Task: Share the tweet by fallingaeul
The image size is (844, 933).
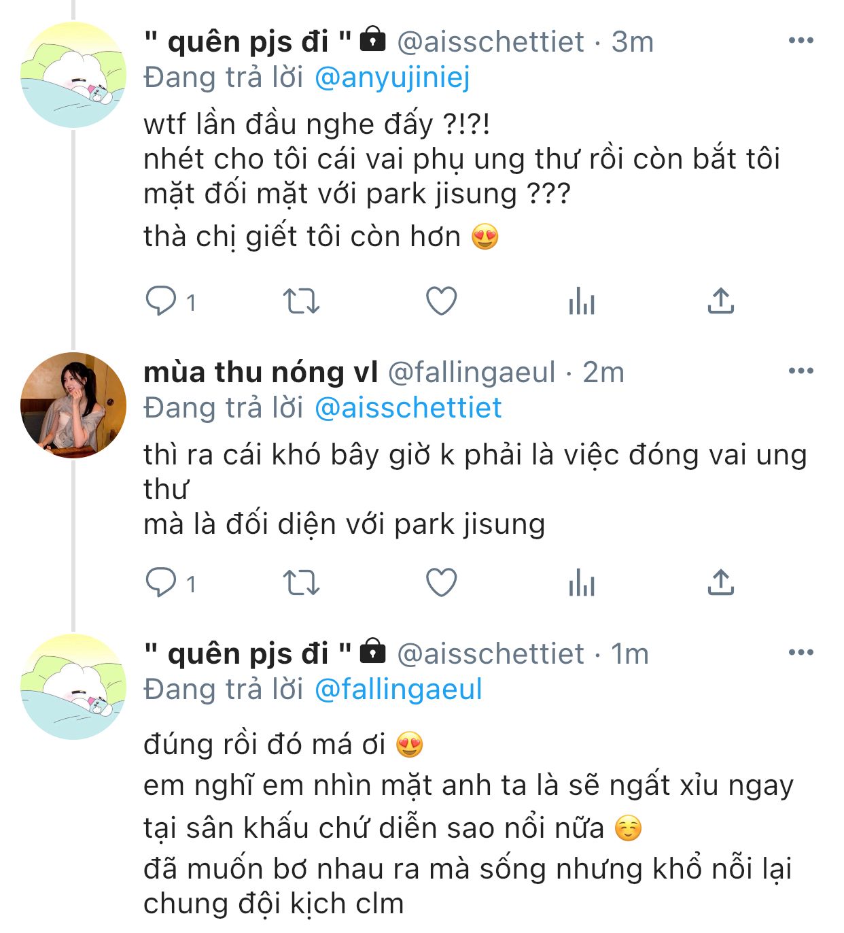Action: (x=721, y=583)
